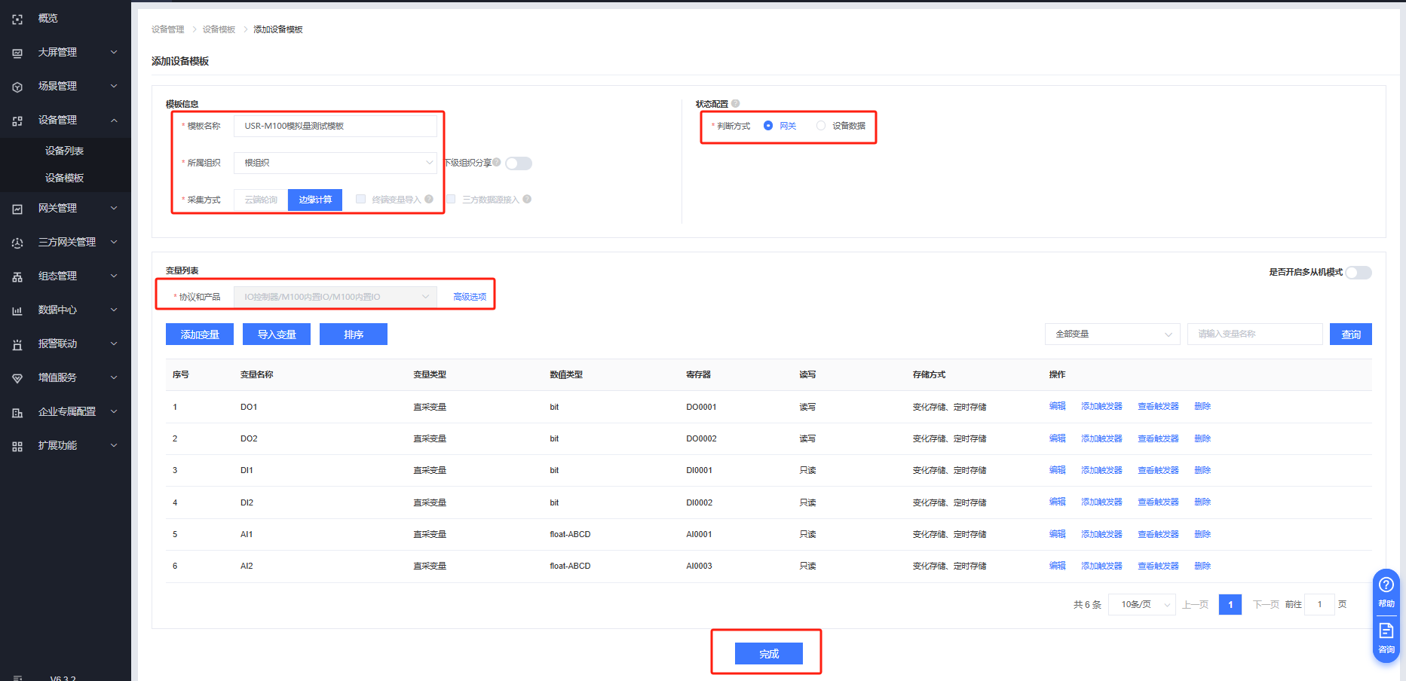Select the 设备数据 radio option

coord(821,126)
